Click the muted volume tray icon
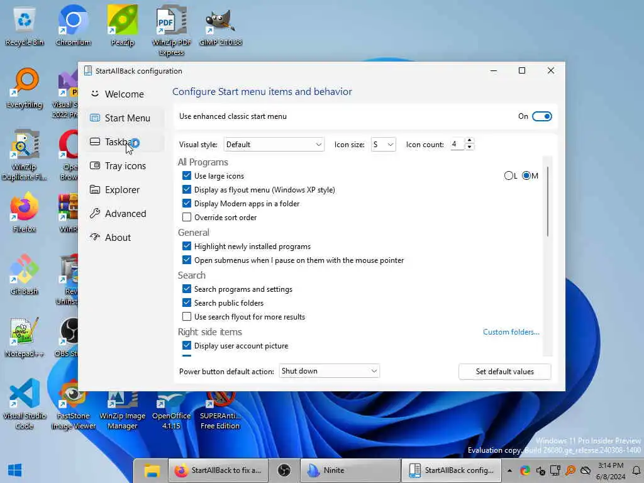 coord(540,470)
